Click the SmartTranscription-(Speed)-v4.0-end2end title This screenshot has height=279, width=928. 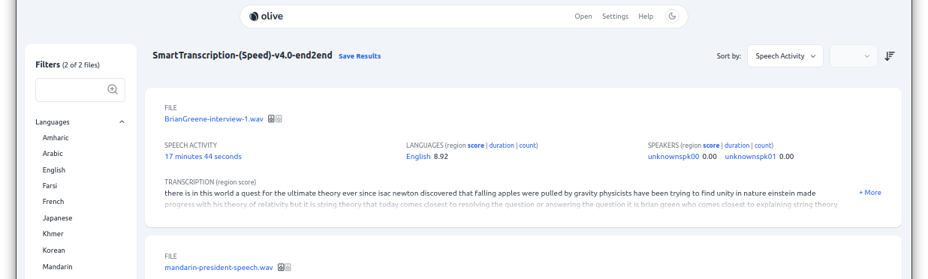click(243, 55)
